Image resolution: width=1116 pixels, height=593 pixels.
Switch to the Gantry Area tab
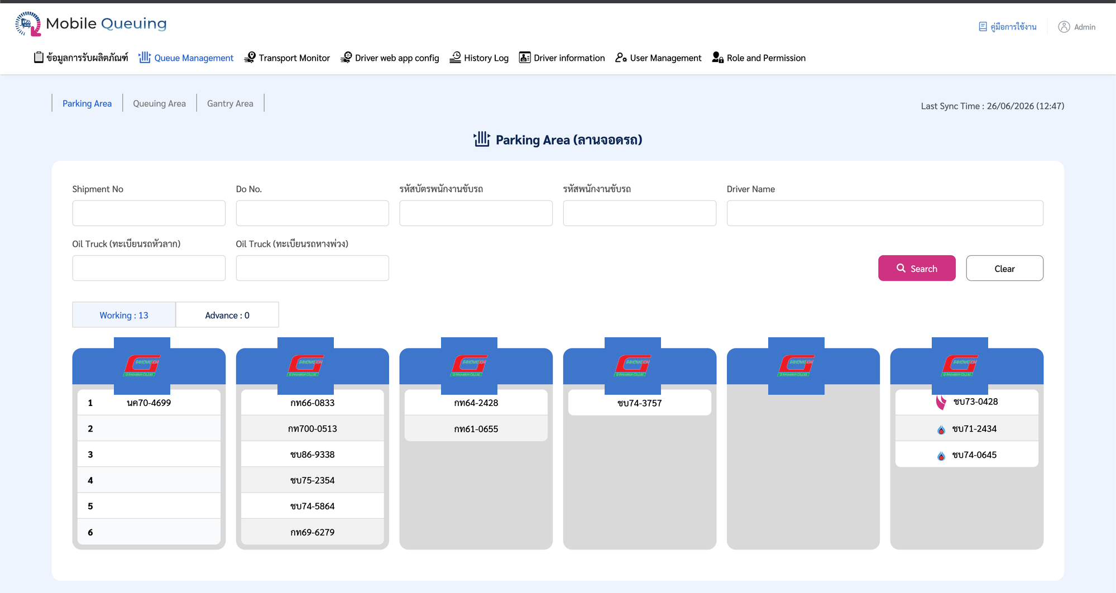click(230, 103)
